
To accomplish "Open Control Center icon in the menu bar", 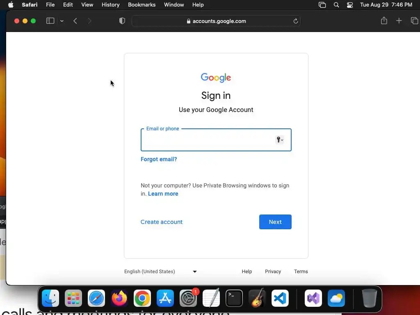I will click(349, 5).
